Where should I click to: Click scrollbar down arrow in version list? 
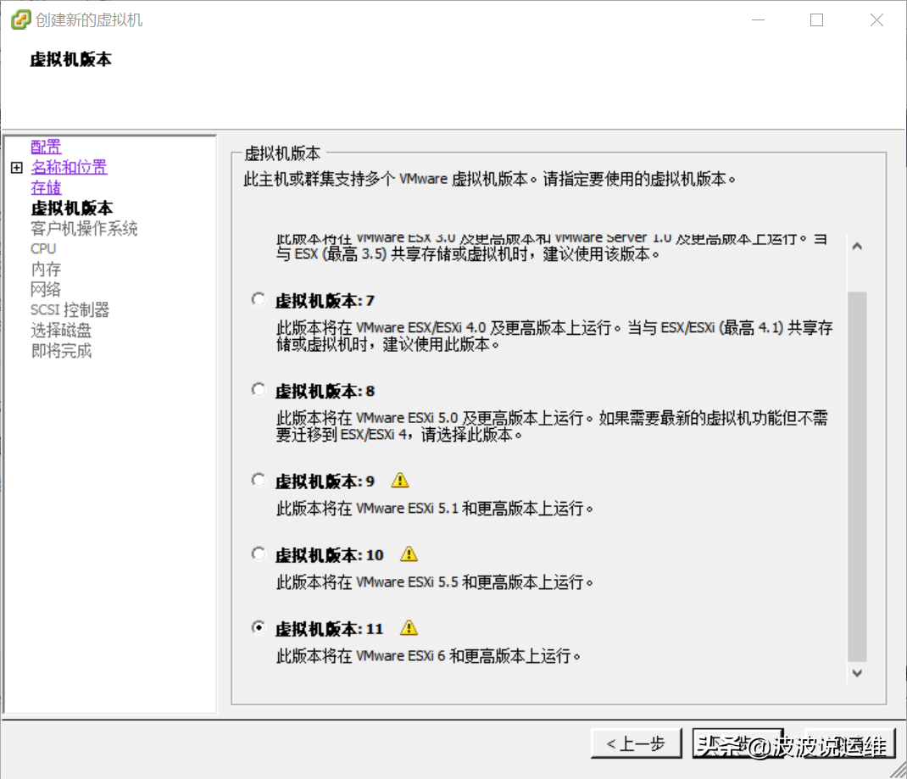coord(857,673)
